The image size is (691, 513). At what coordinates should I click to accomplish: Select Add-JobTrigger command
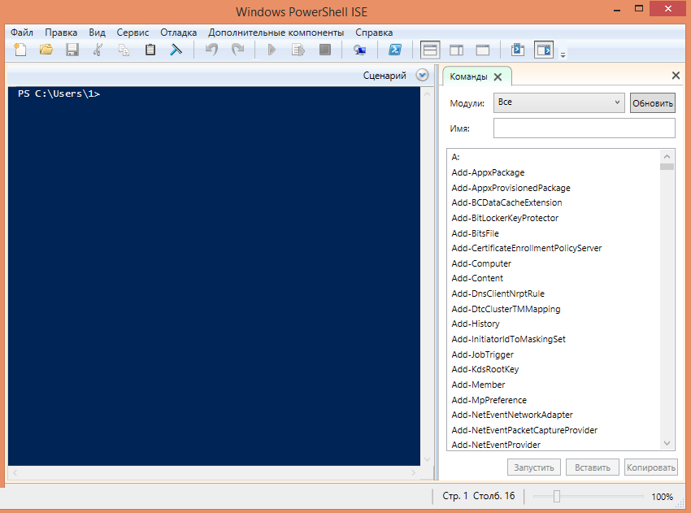(x=483, y=354)
